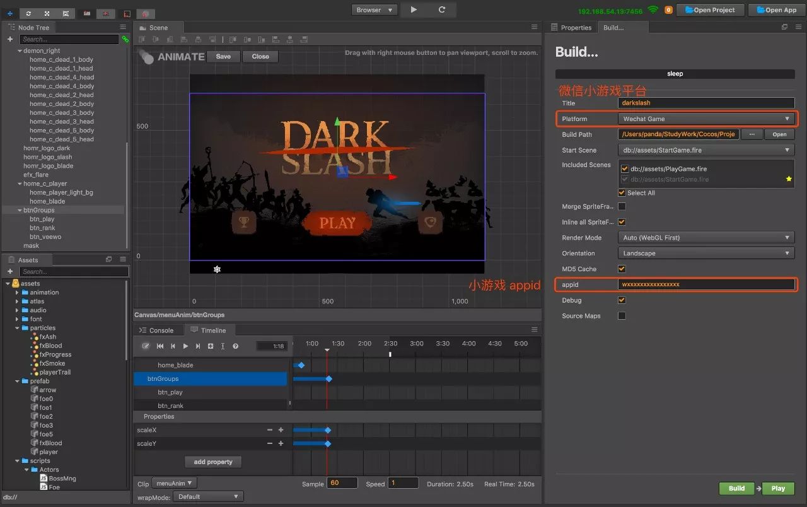Viewport: 807px width, 507px height.
Task: Collapse the particles folder in Assets
Action: tap(18, 328)
